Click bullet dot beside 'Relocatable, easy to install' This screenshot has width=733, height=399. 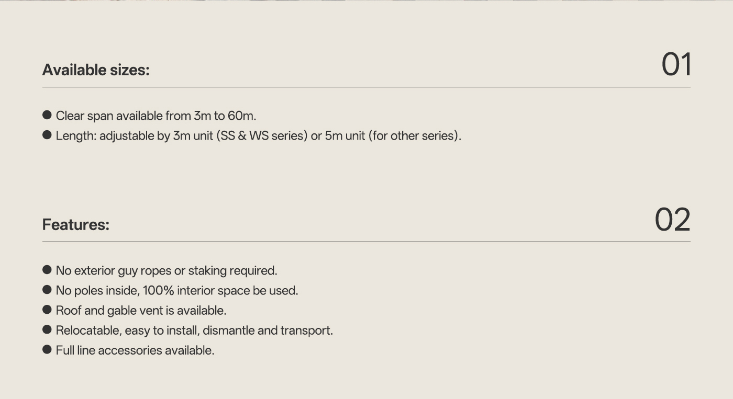coord(47,329)
